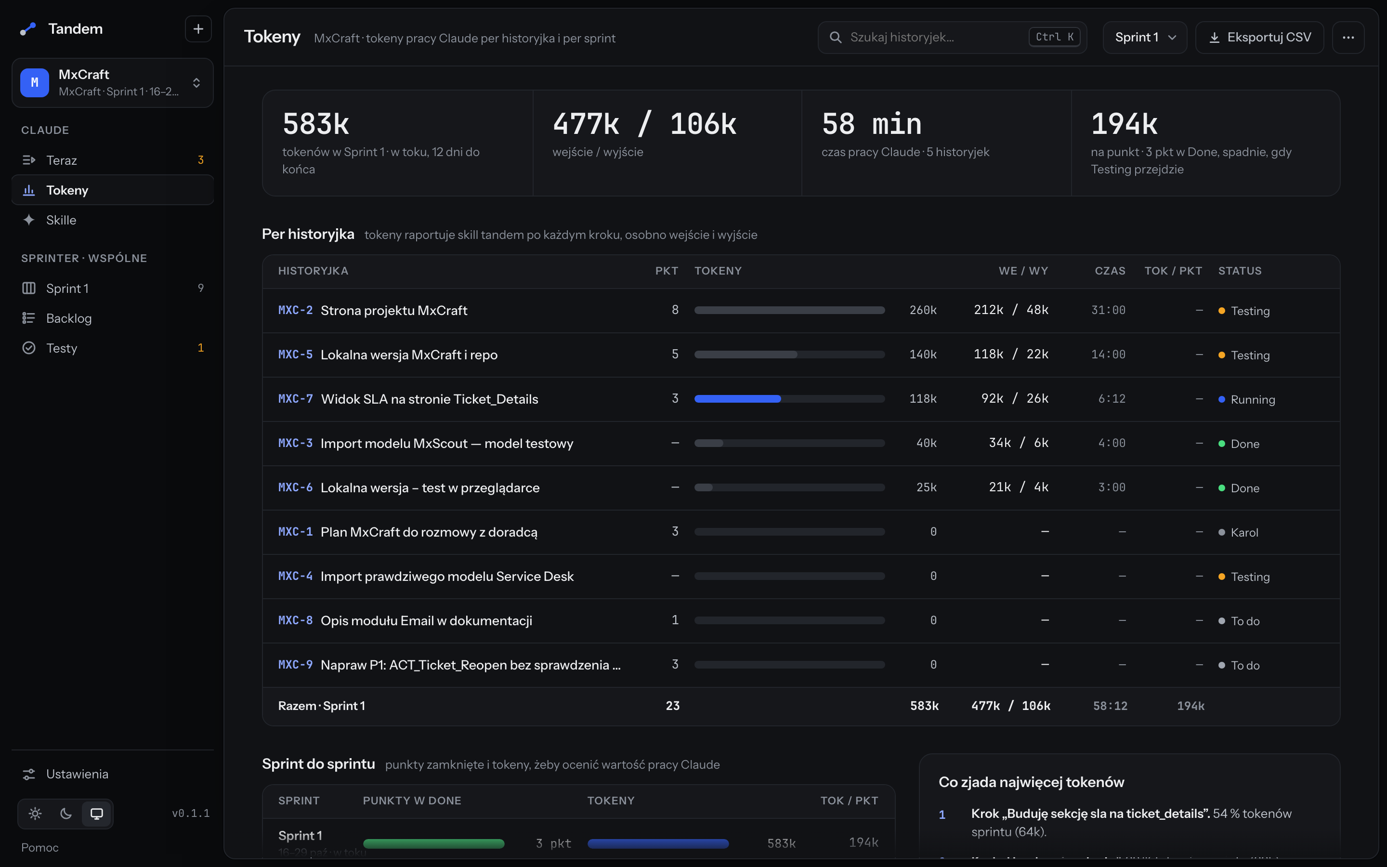Click the Skille sparkle icon

coord(29,220)
